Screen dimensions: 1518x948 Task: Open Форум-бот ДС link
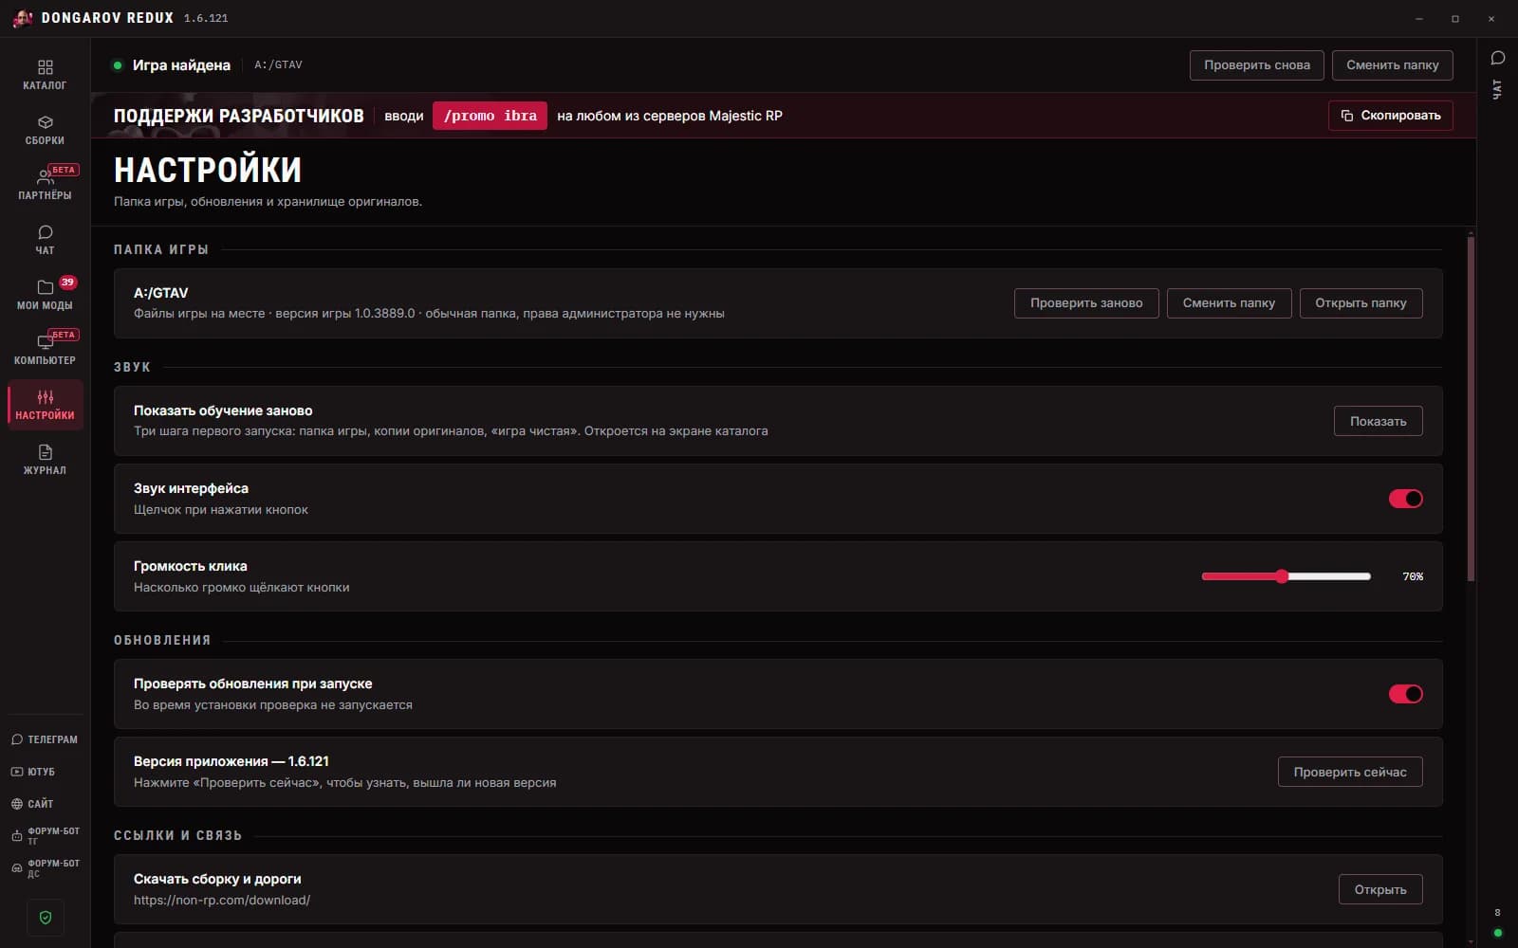(45, 868)
